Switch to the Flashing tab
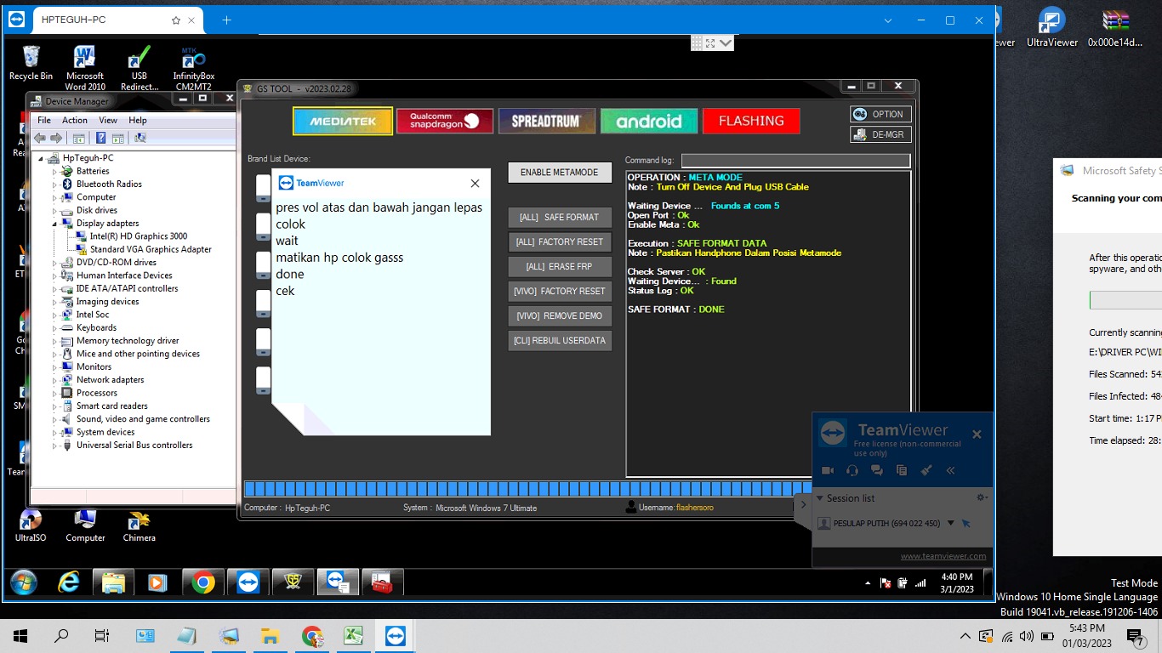Viewport: 1162px width, 653px height. tap(751, 121)
